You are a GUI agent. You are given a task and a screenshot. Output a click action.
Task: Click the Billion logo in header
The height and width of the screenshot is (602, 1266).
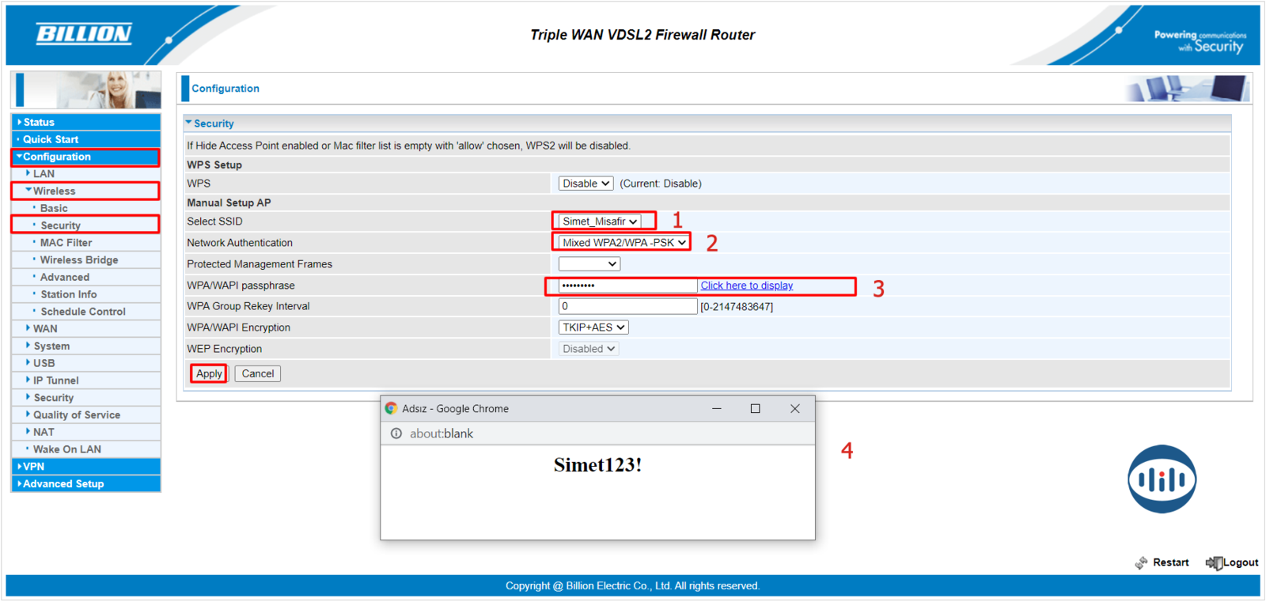click(x=84, y=34)
